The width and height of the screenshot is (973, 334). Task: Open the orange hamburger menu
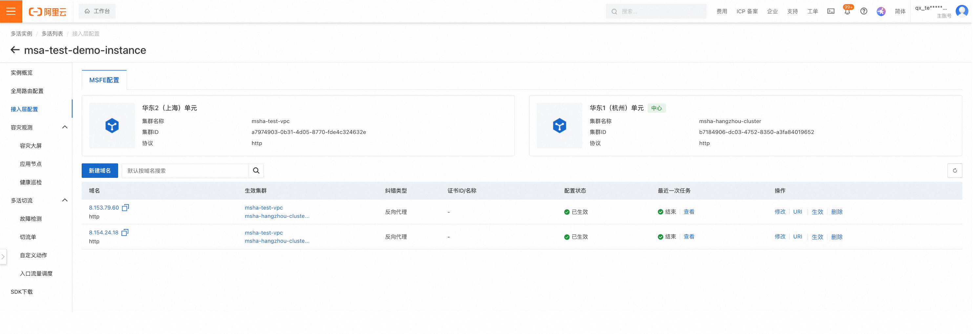tap(11, 11)
